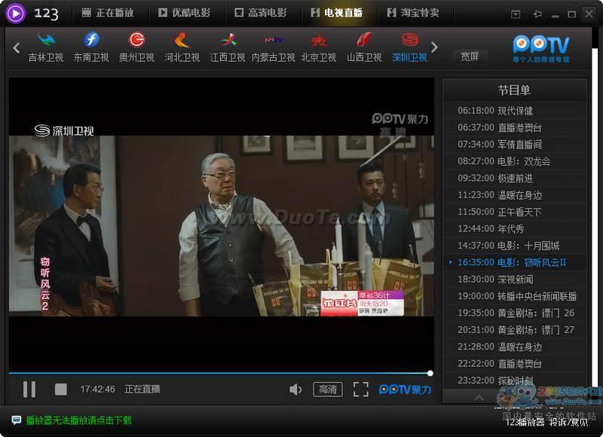Click the pin icon in the title bar
The width and height of the screenshot is (603, 437).
537,14
